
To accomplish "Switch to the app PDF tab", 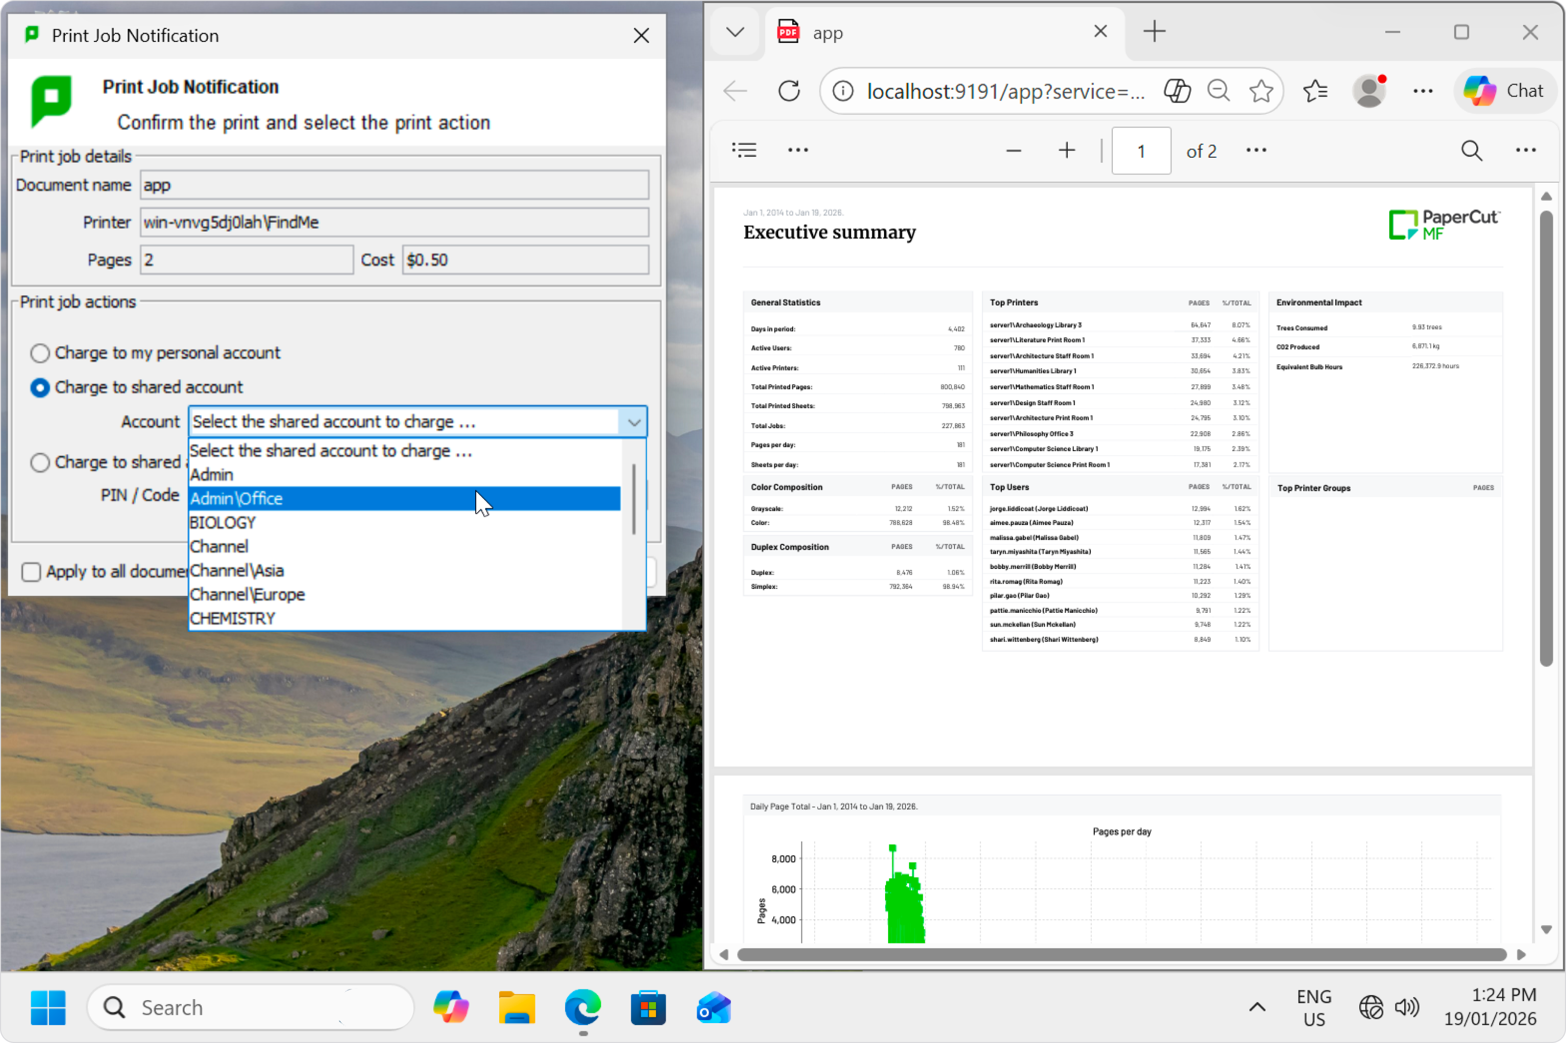I will (898, 31).
